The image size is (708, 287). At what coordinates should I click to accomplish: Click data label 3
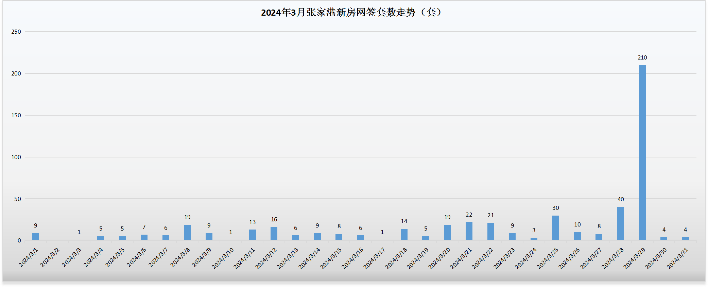534,230
